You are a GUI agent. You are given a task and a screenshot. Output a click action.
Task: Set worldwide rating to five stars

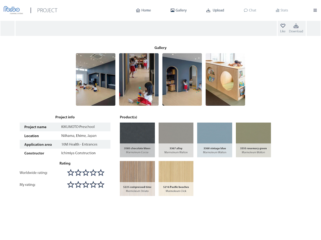(x=101, y=173)
